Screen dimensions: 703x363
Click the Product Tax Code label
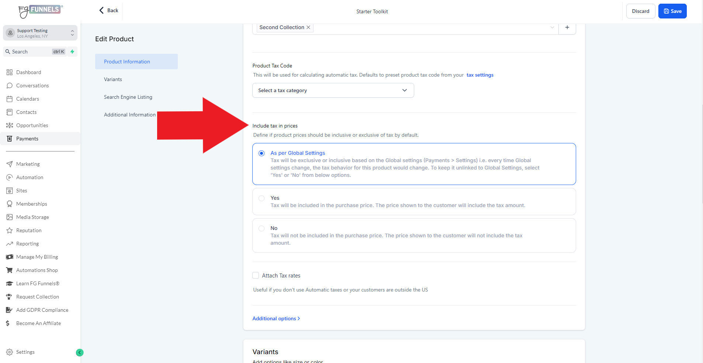pos(272,66)
